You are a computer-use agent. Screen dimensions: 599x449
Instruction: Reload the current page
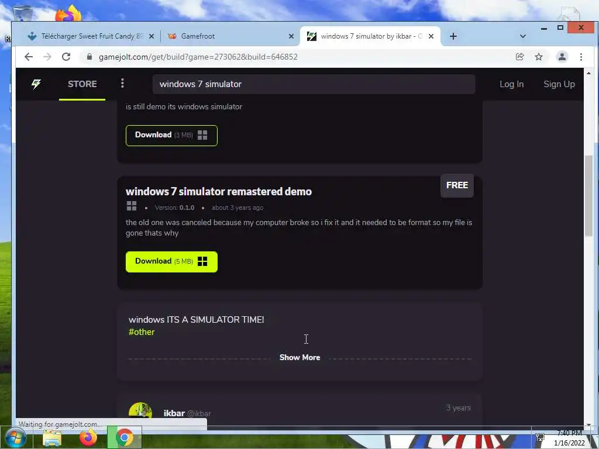point(66,57)
